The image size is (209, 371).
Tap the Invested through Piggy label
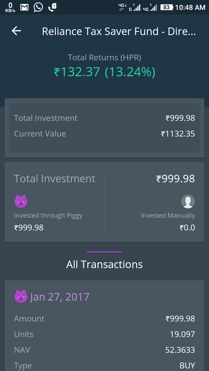[x=48, y=216]
